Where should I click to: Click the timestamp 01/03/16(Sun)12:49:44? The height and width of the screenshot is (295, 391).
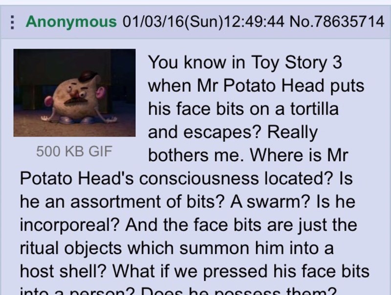click(x=203, y=21)
